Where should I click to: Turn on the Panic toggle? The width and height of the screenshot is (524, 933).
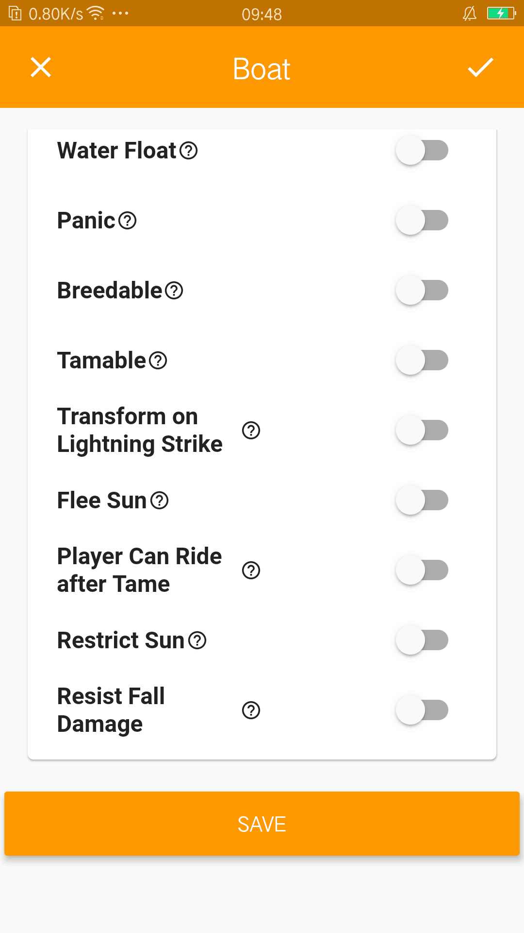pyautogui.click(x=422, y=221)
